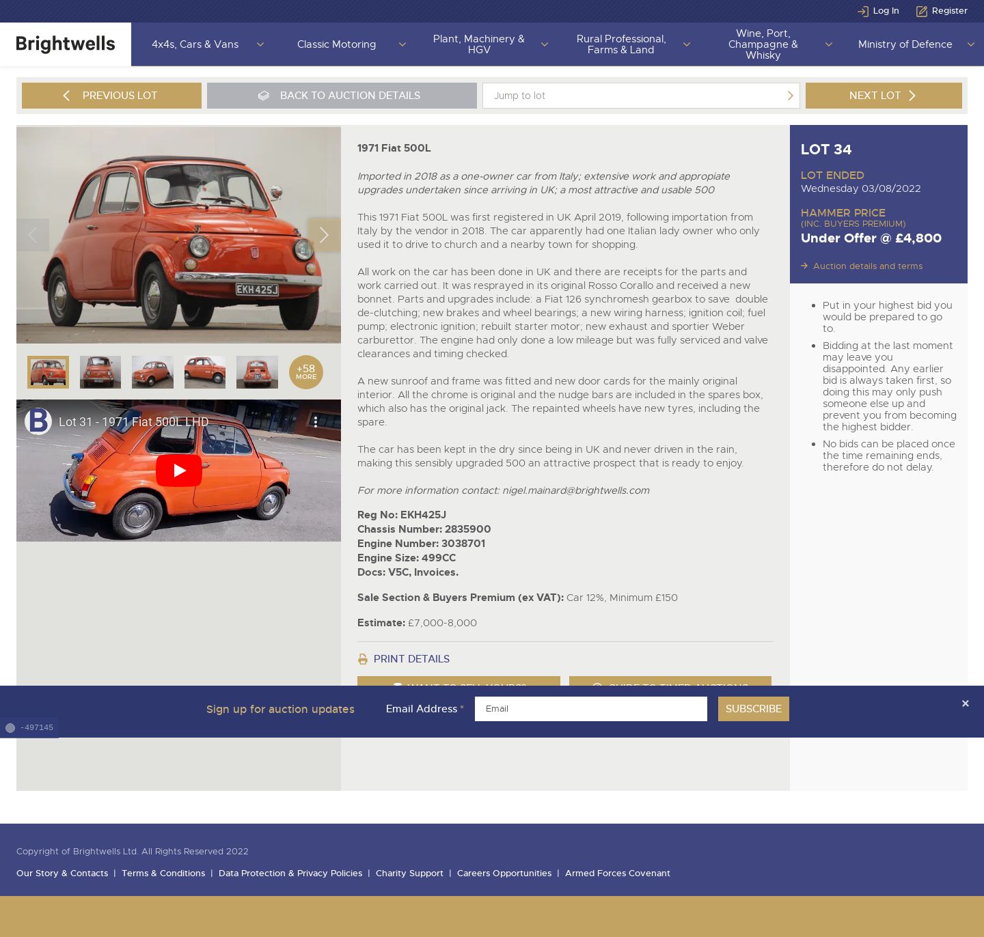The image size is (984, 937).
Task: Click the -497145 badge
Action: (29, 728)
